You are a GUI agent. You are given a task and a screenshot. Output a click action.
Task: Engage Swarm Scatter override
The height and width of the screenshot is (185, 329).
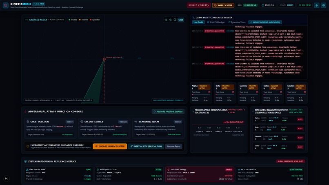pos(110,146)
